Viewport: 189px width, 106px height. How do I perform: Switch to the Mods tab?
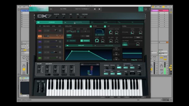(x=103, y=22)
